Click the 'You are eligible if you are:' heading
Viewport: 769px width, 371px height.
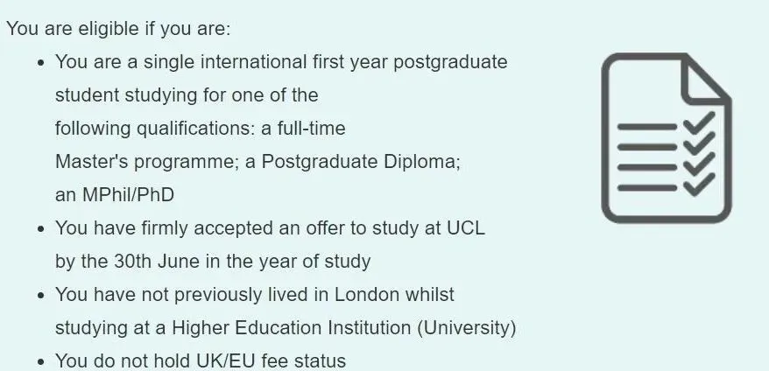click(x=118, y=28)
